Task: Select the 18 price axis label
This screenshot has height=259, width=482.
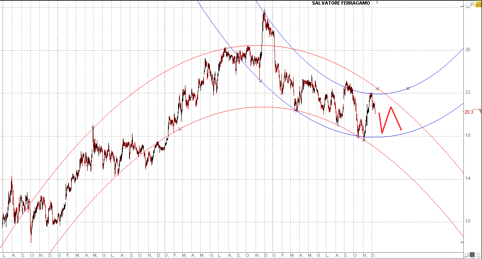Action: (x=468, y=136)
